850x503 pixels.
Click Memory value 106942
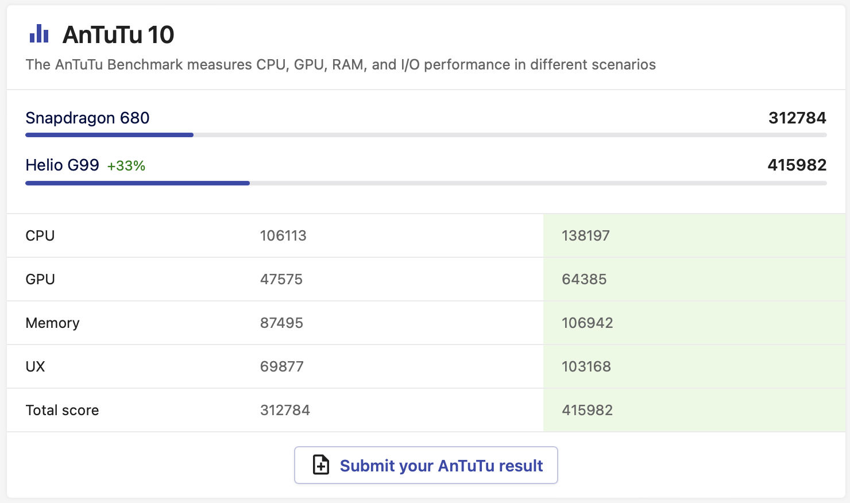click(588, 323)
